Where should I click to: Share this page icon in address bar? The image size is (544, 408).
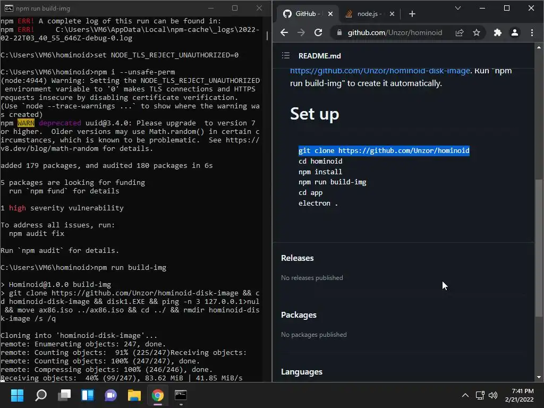460,32
